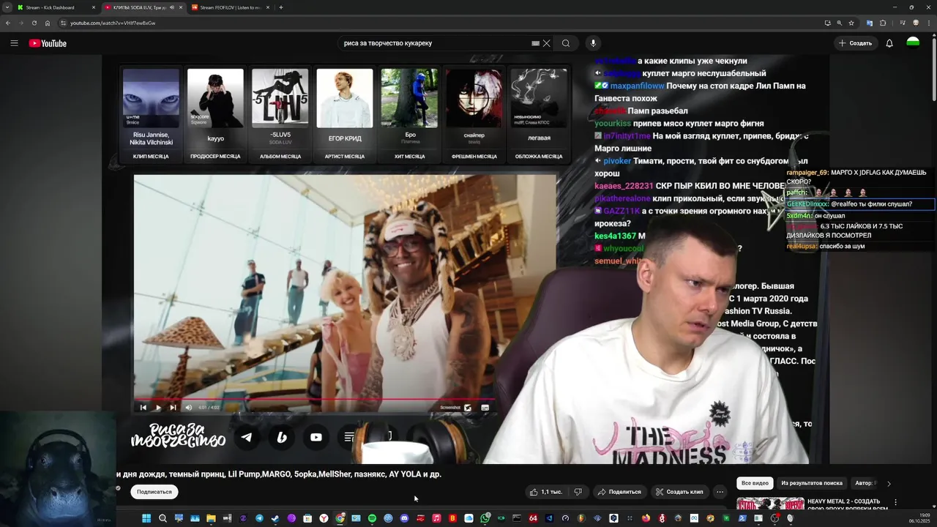Screen dimensions: 937x527
Task: Like the video with thumbs up
Action: coord(545,492)
